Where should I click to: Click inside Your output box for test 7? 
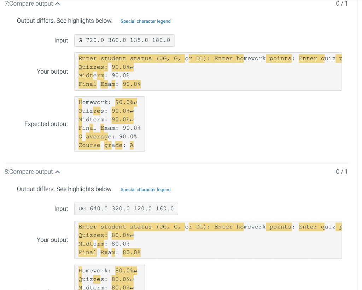209,71
